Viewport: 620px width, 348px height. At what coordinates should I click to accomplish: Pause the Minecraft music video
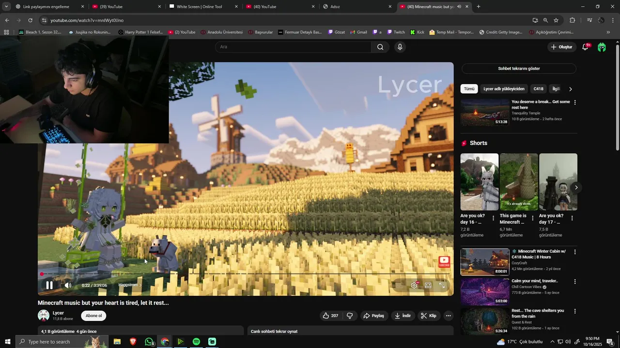pyautogui.click(x=49, y=285)
